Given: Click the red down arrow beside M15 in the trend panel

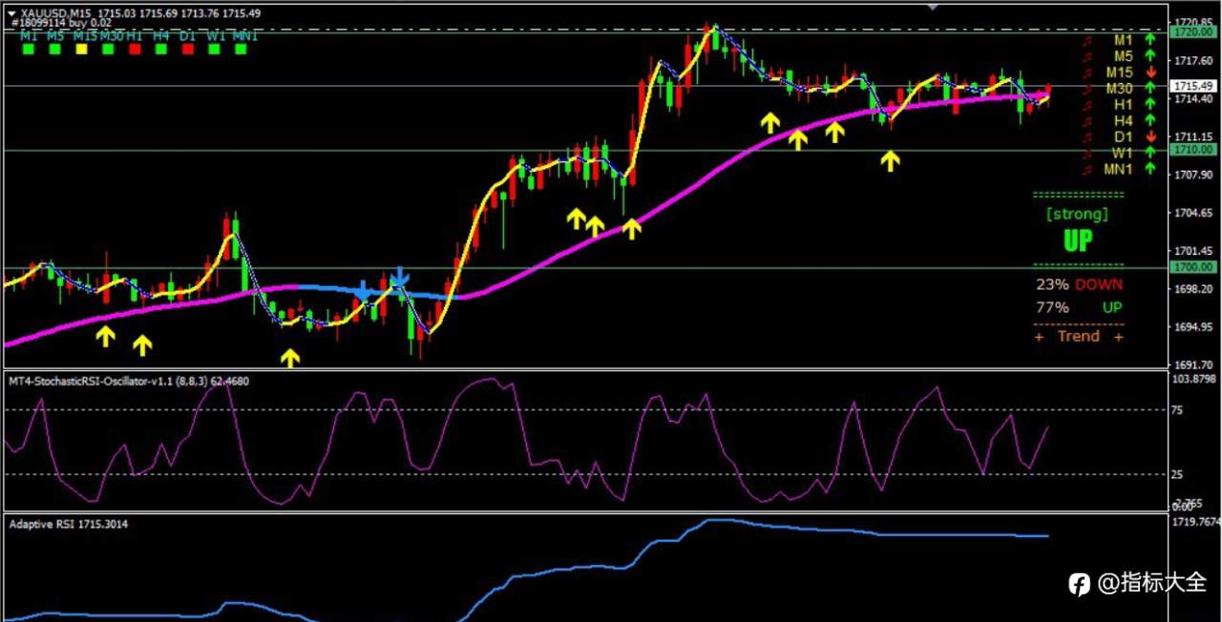Looking at the screenshot, I should coord(1150,73).
